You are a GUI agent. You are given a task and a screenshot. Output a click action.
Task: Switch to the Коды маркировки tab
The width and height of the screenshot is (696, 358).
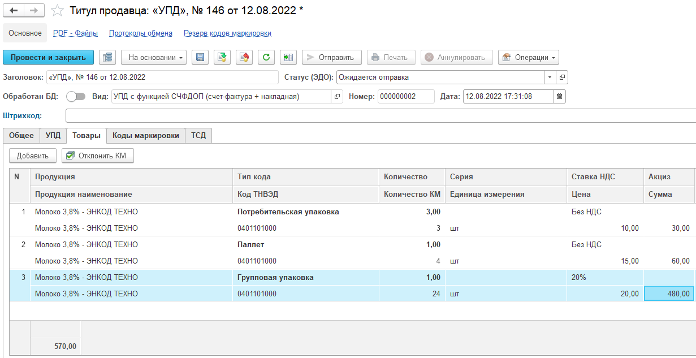146,136
